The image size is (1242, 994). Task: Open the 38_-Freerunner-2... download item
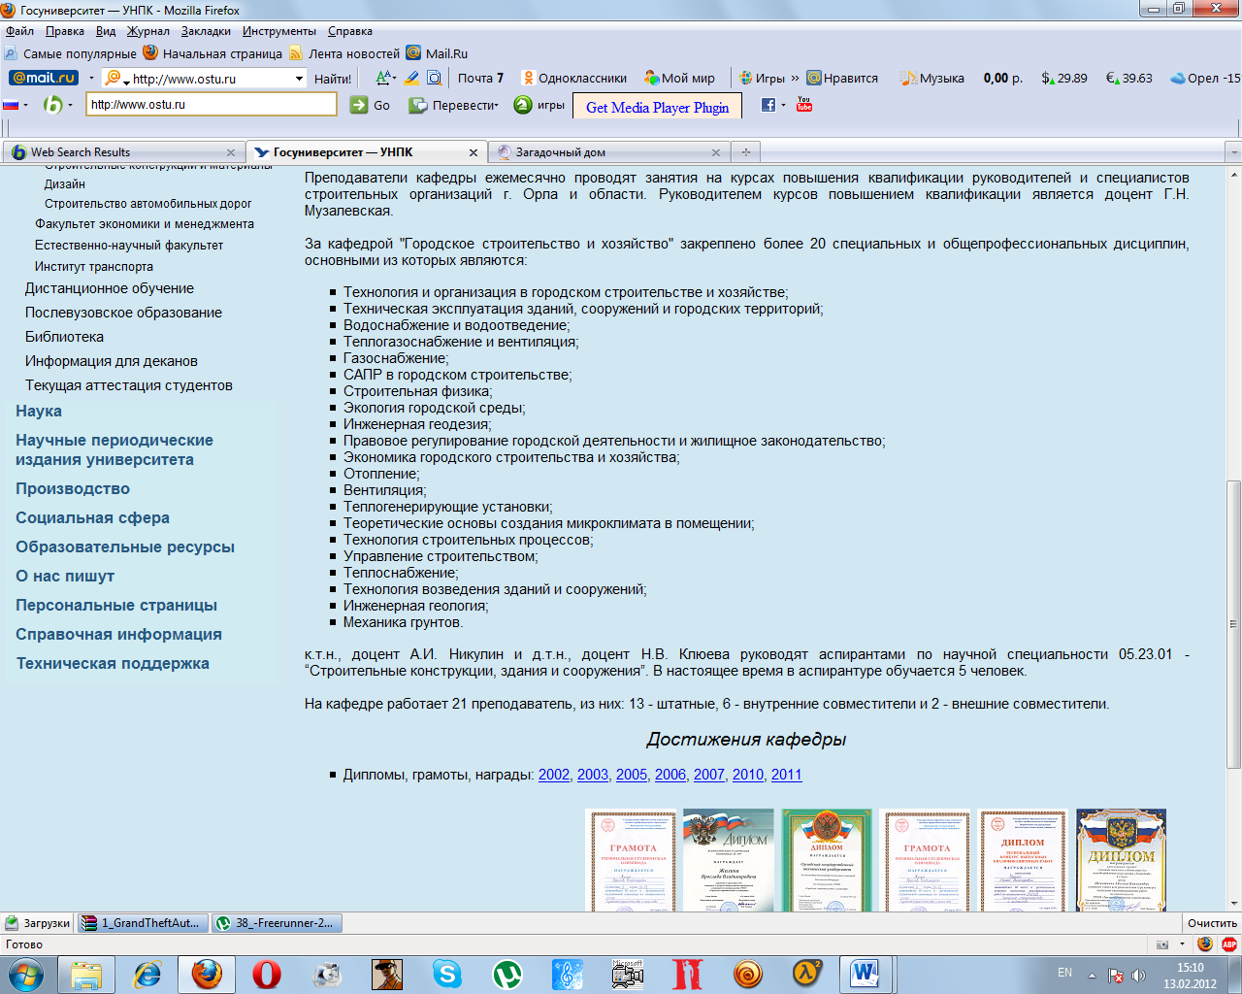[277, 923]
